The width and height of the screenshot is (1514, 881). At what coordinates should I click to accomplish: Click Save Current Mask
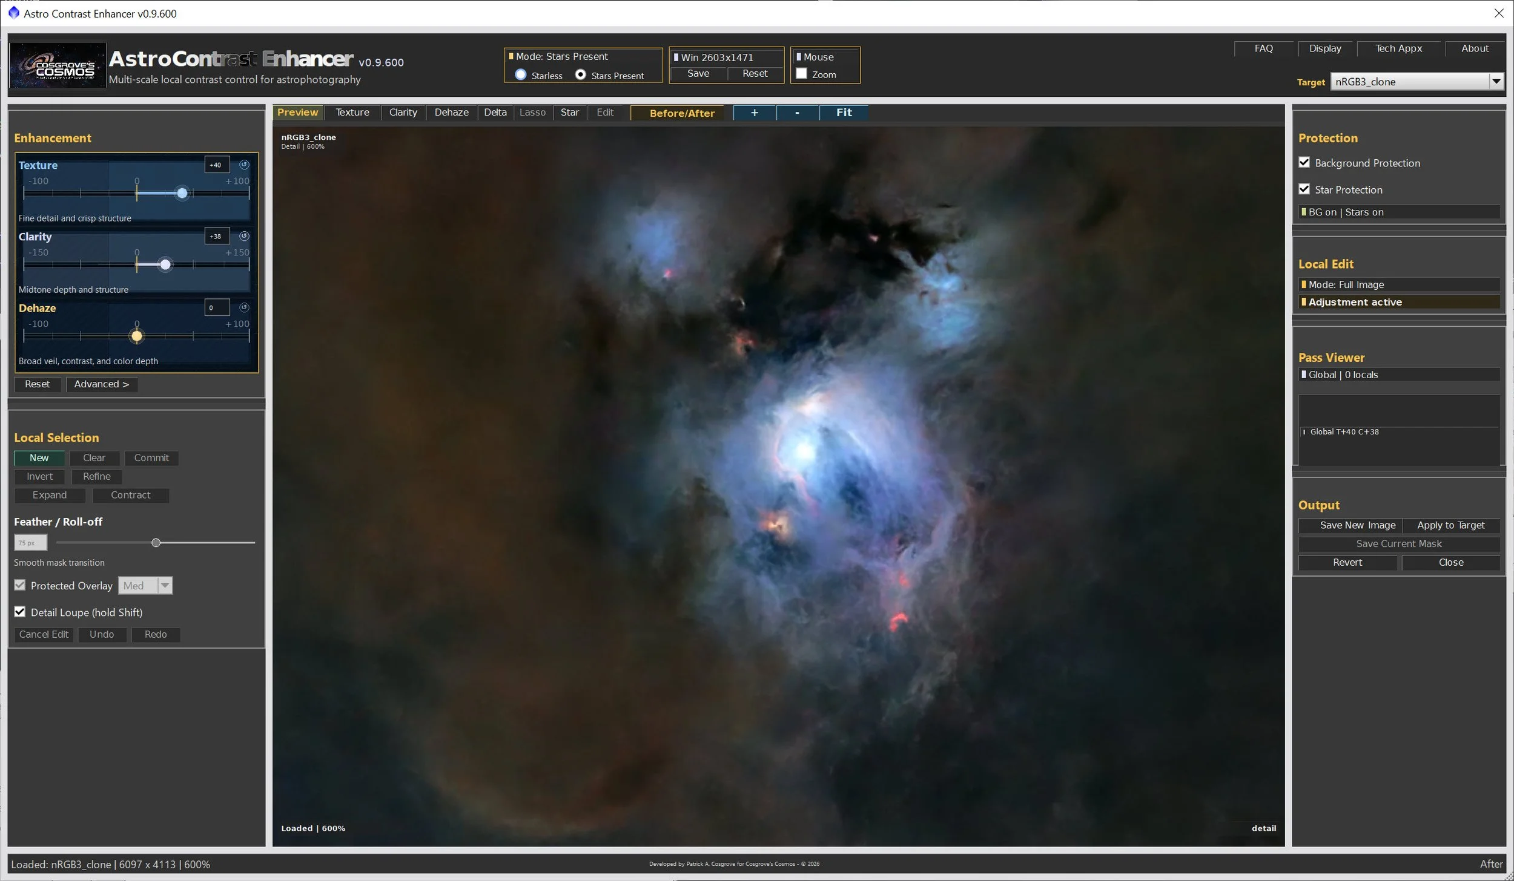coord(1399,544)
